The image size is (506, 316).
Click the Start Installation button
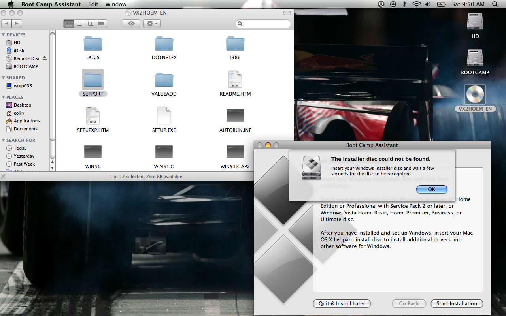click(457, 303)
